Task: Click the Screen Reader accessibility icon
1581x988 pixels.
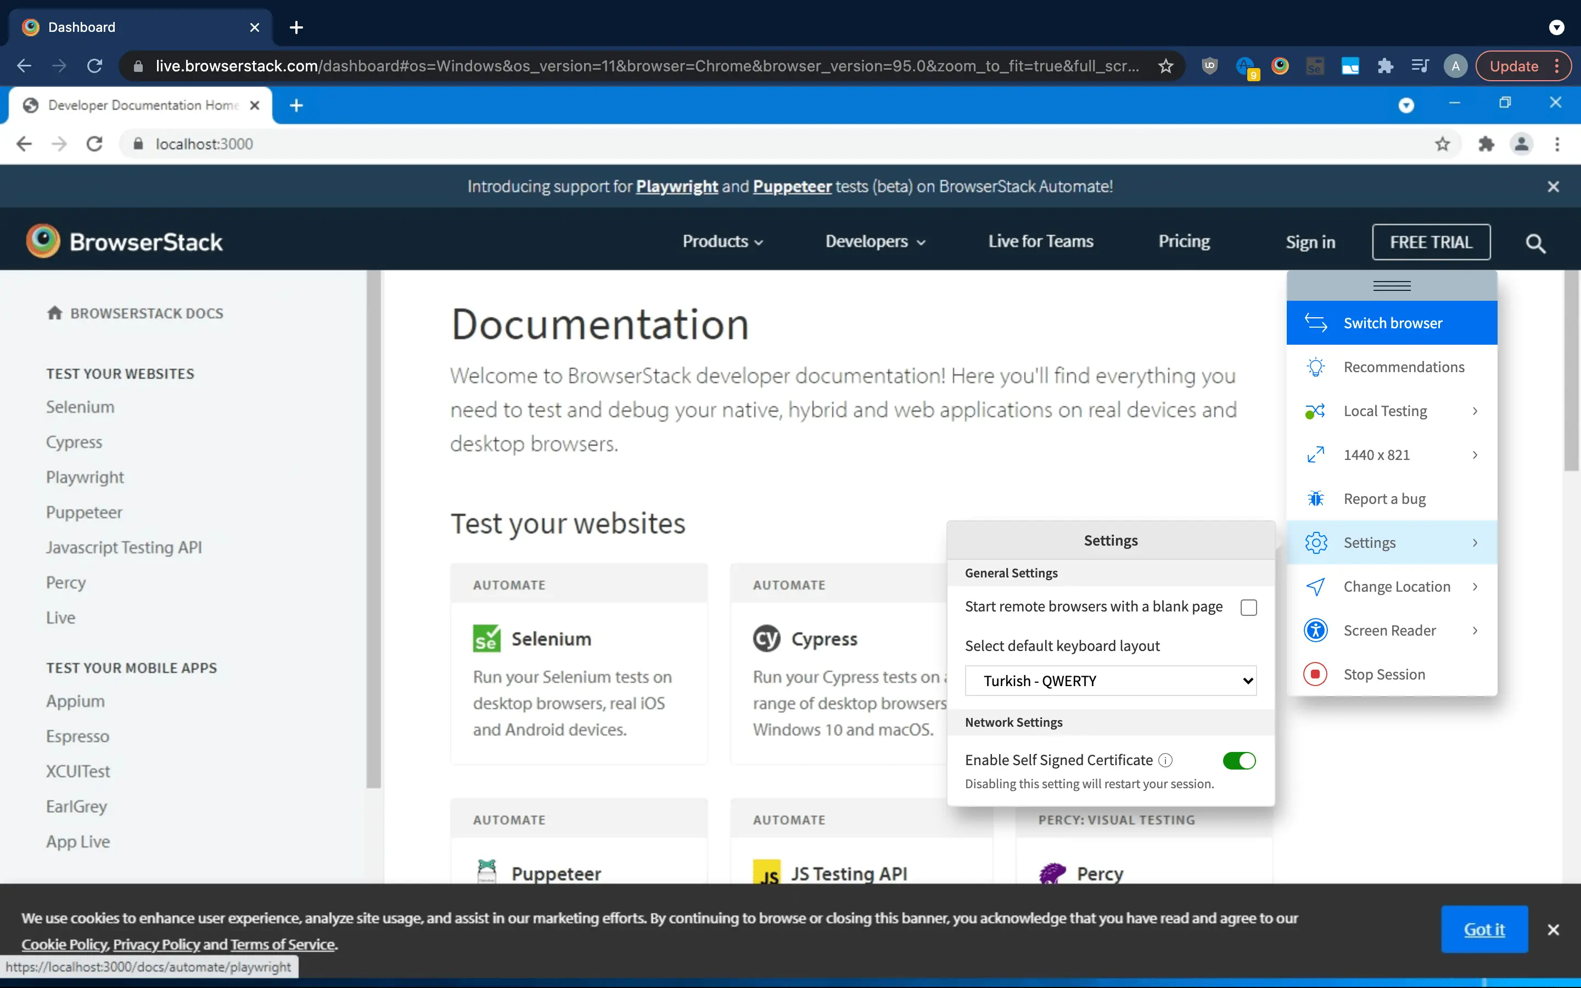Action: click(1315, 631)
